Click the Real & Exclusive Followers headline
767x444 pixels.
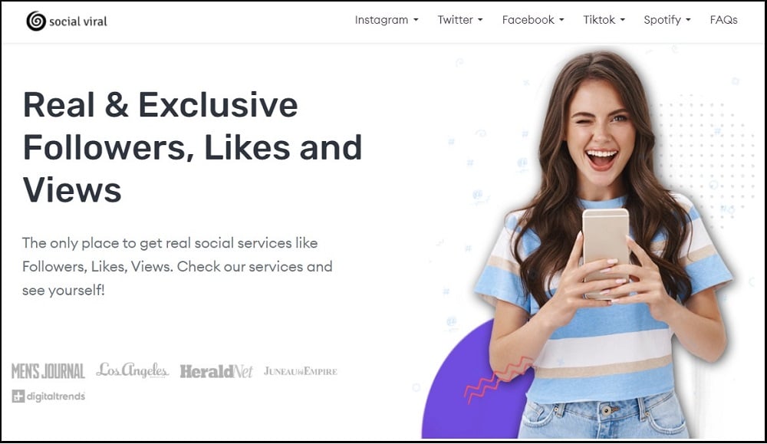click(193, 147)
